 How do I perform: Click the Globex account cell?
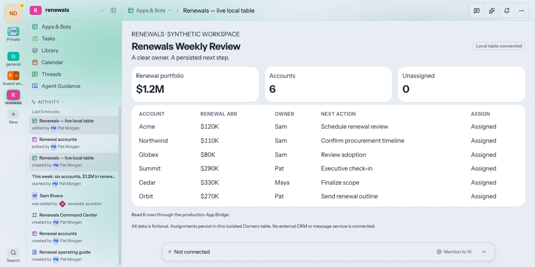148,155
